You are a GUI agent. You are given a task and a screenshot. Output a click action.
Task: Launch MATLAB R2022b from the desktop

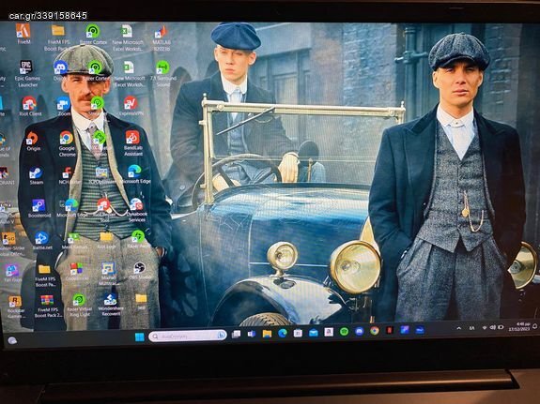pos(162,37)
